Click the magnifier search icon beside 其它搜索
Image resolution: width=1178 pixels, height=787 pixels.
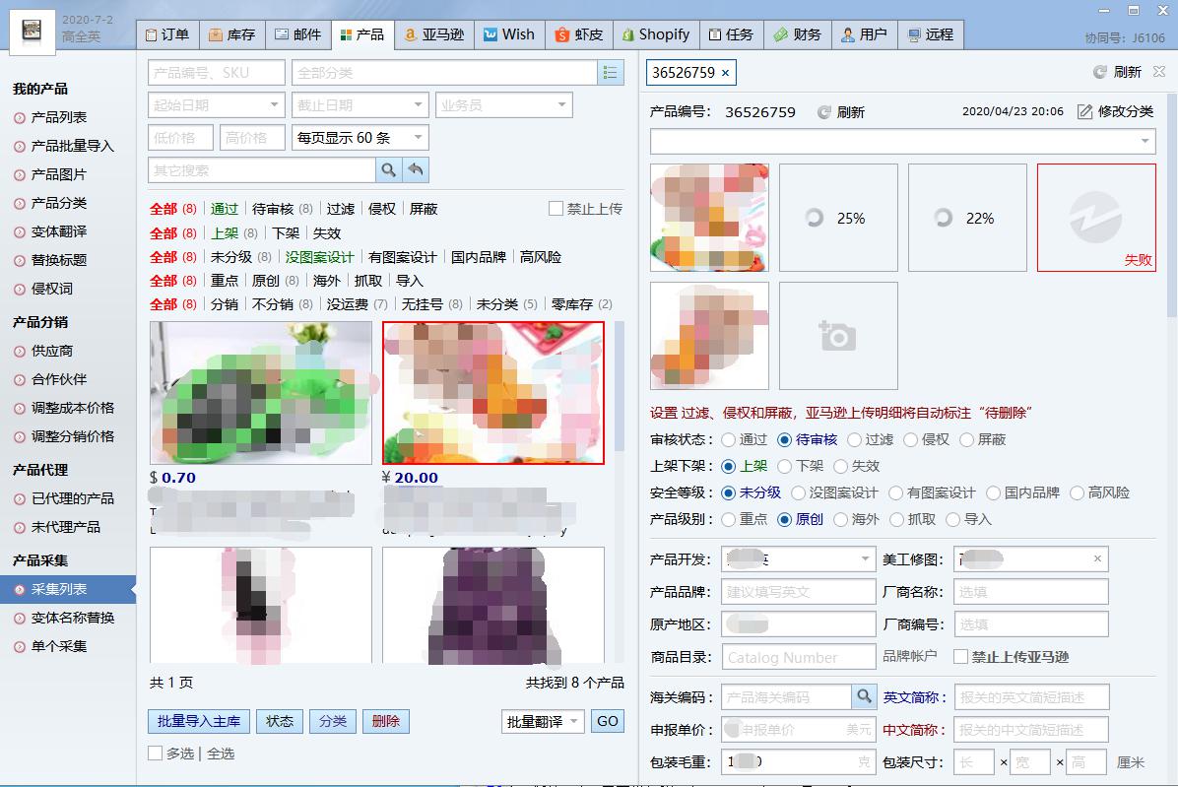click(x=389, y=170)
